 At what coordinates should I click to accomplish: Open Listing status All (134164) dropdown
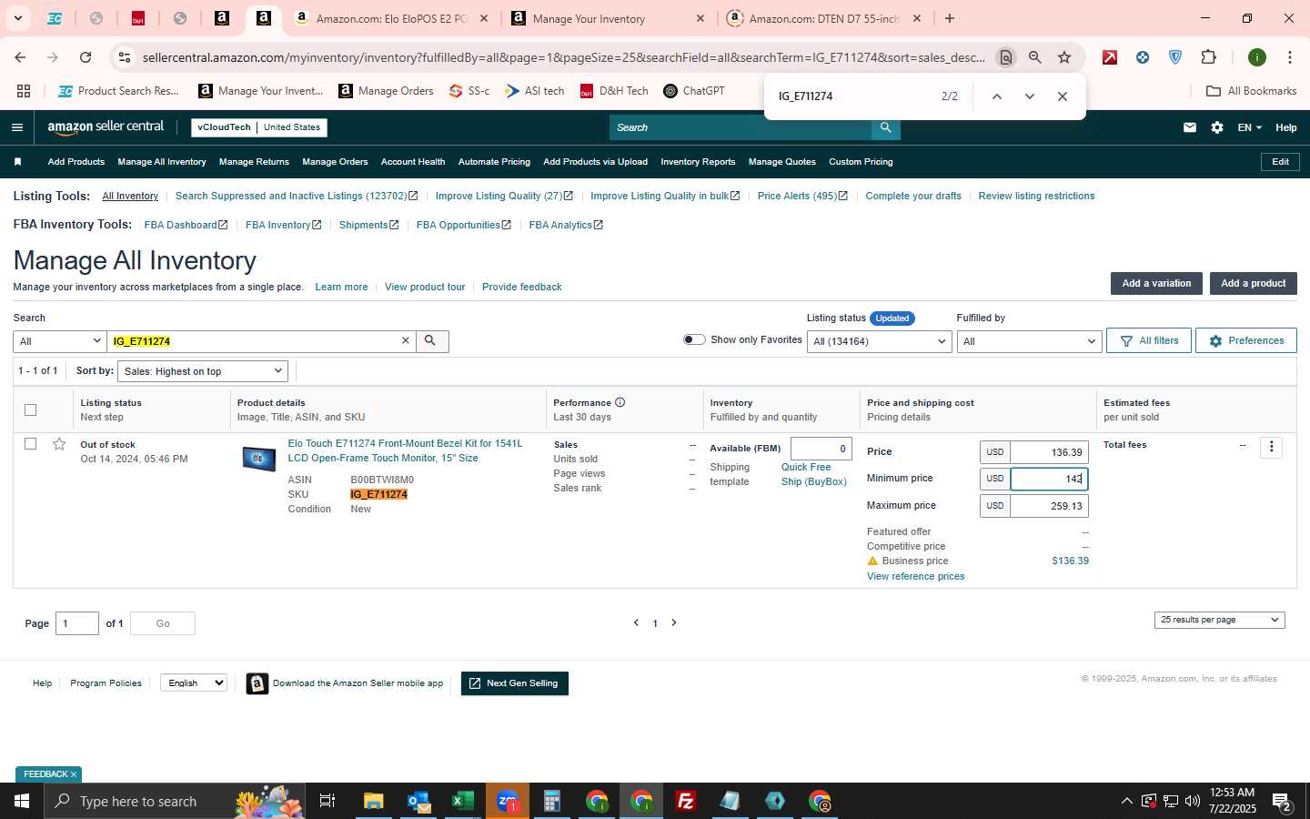[880, 341]
